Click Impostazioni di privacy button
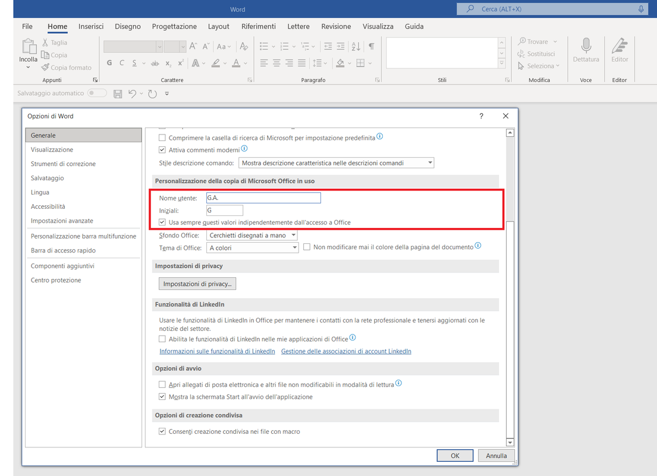 click(x=197, y=284)
